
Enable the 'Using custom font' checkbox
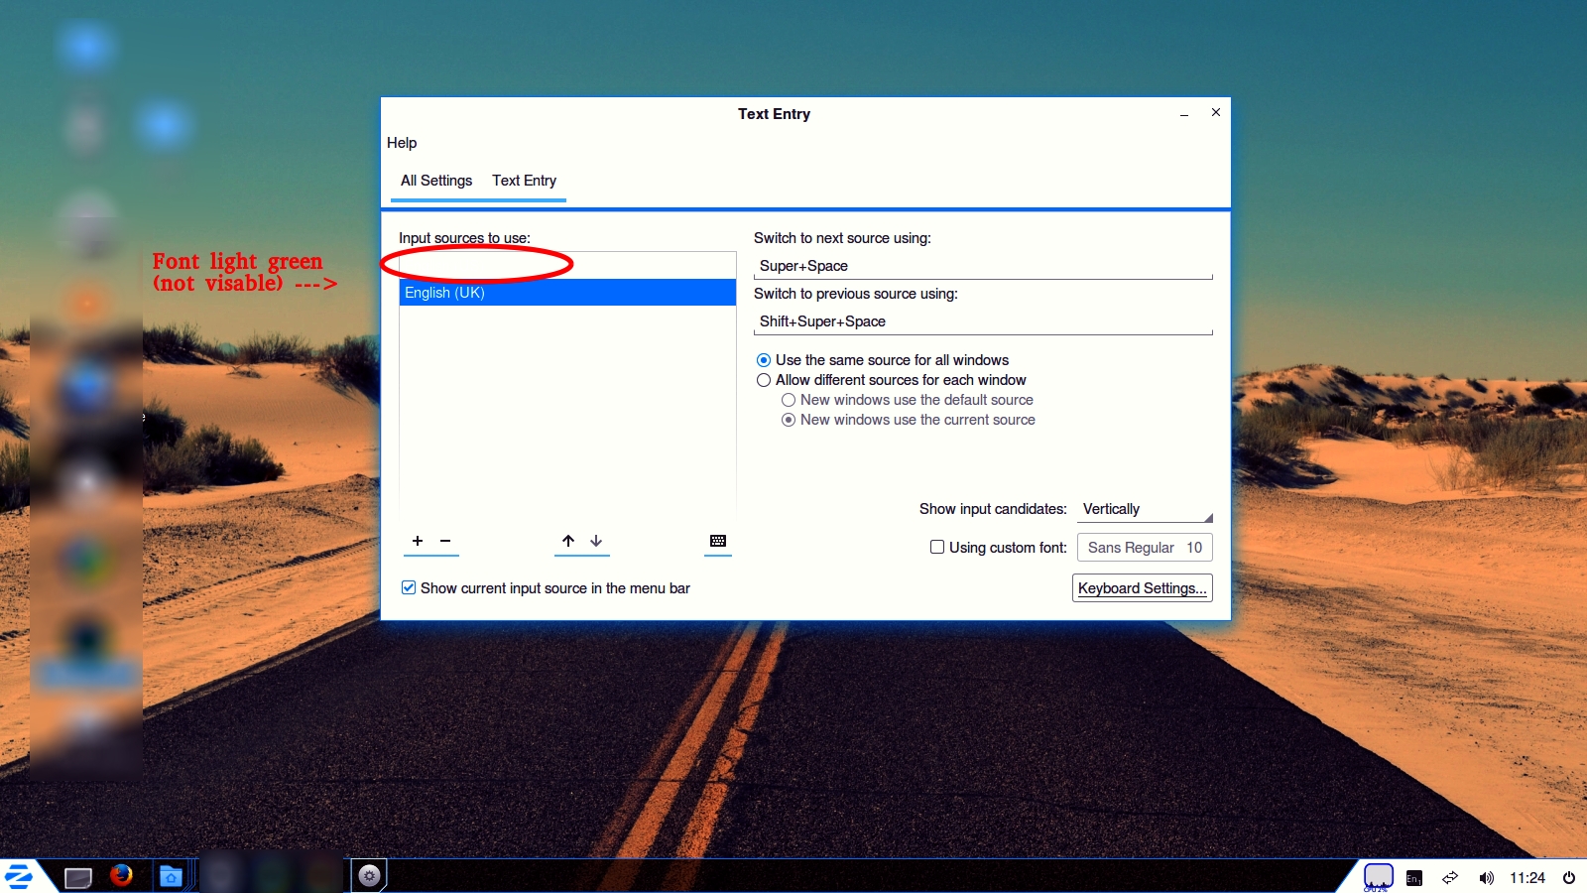click(x=937, y=547)
